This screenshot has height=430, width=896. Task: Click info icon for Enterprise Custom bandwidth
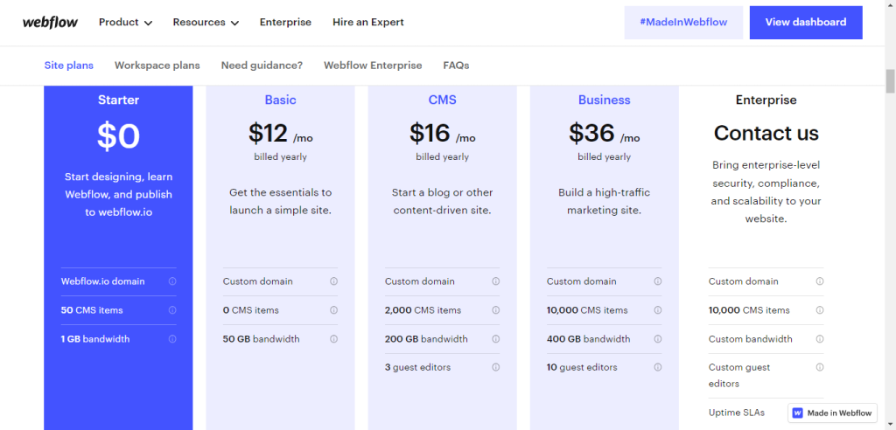pos(819,338)
